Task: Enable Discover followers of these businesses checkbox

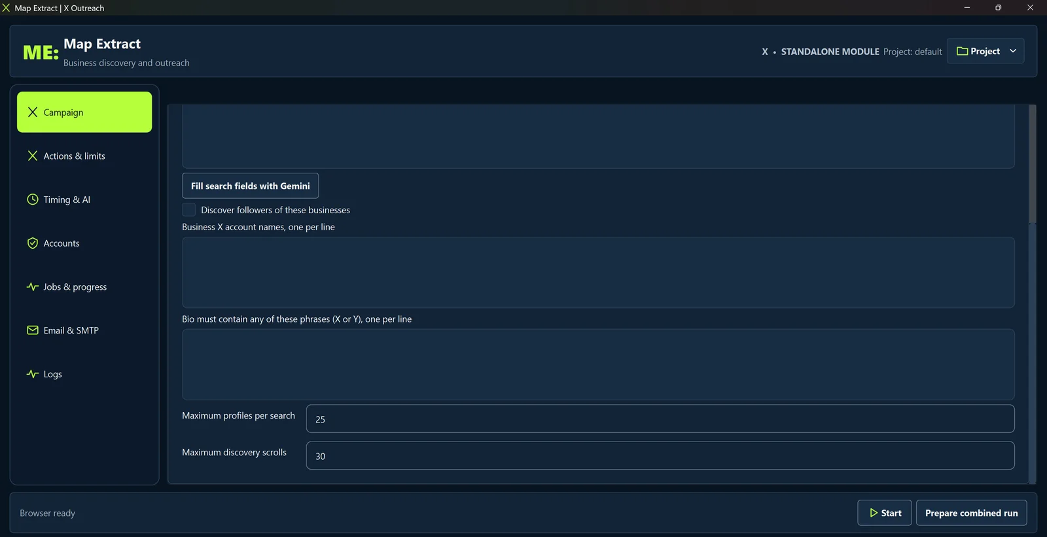Action: point(189,209)
